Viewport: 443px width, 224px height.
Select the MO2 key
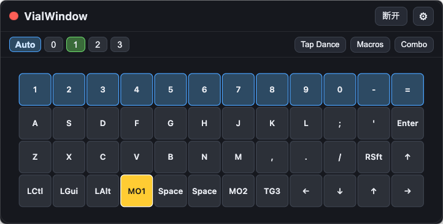(238, 191)
